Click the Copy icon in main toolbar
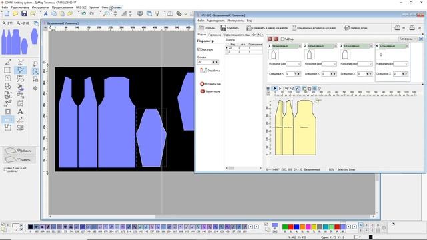The height and width of the screenshot is (240, 427). 54,13
